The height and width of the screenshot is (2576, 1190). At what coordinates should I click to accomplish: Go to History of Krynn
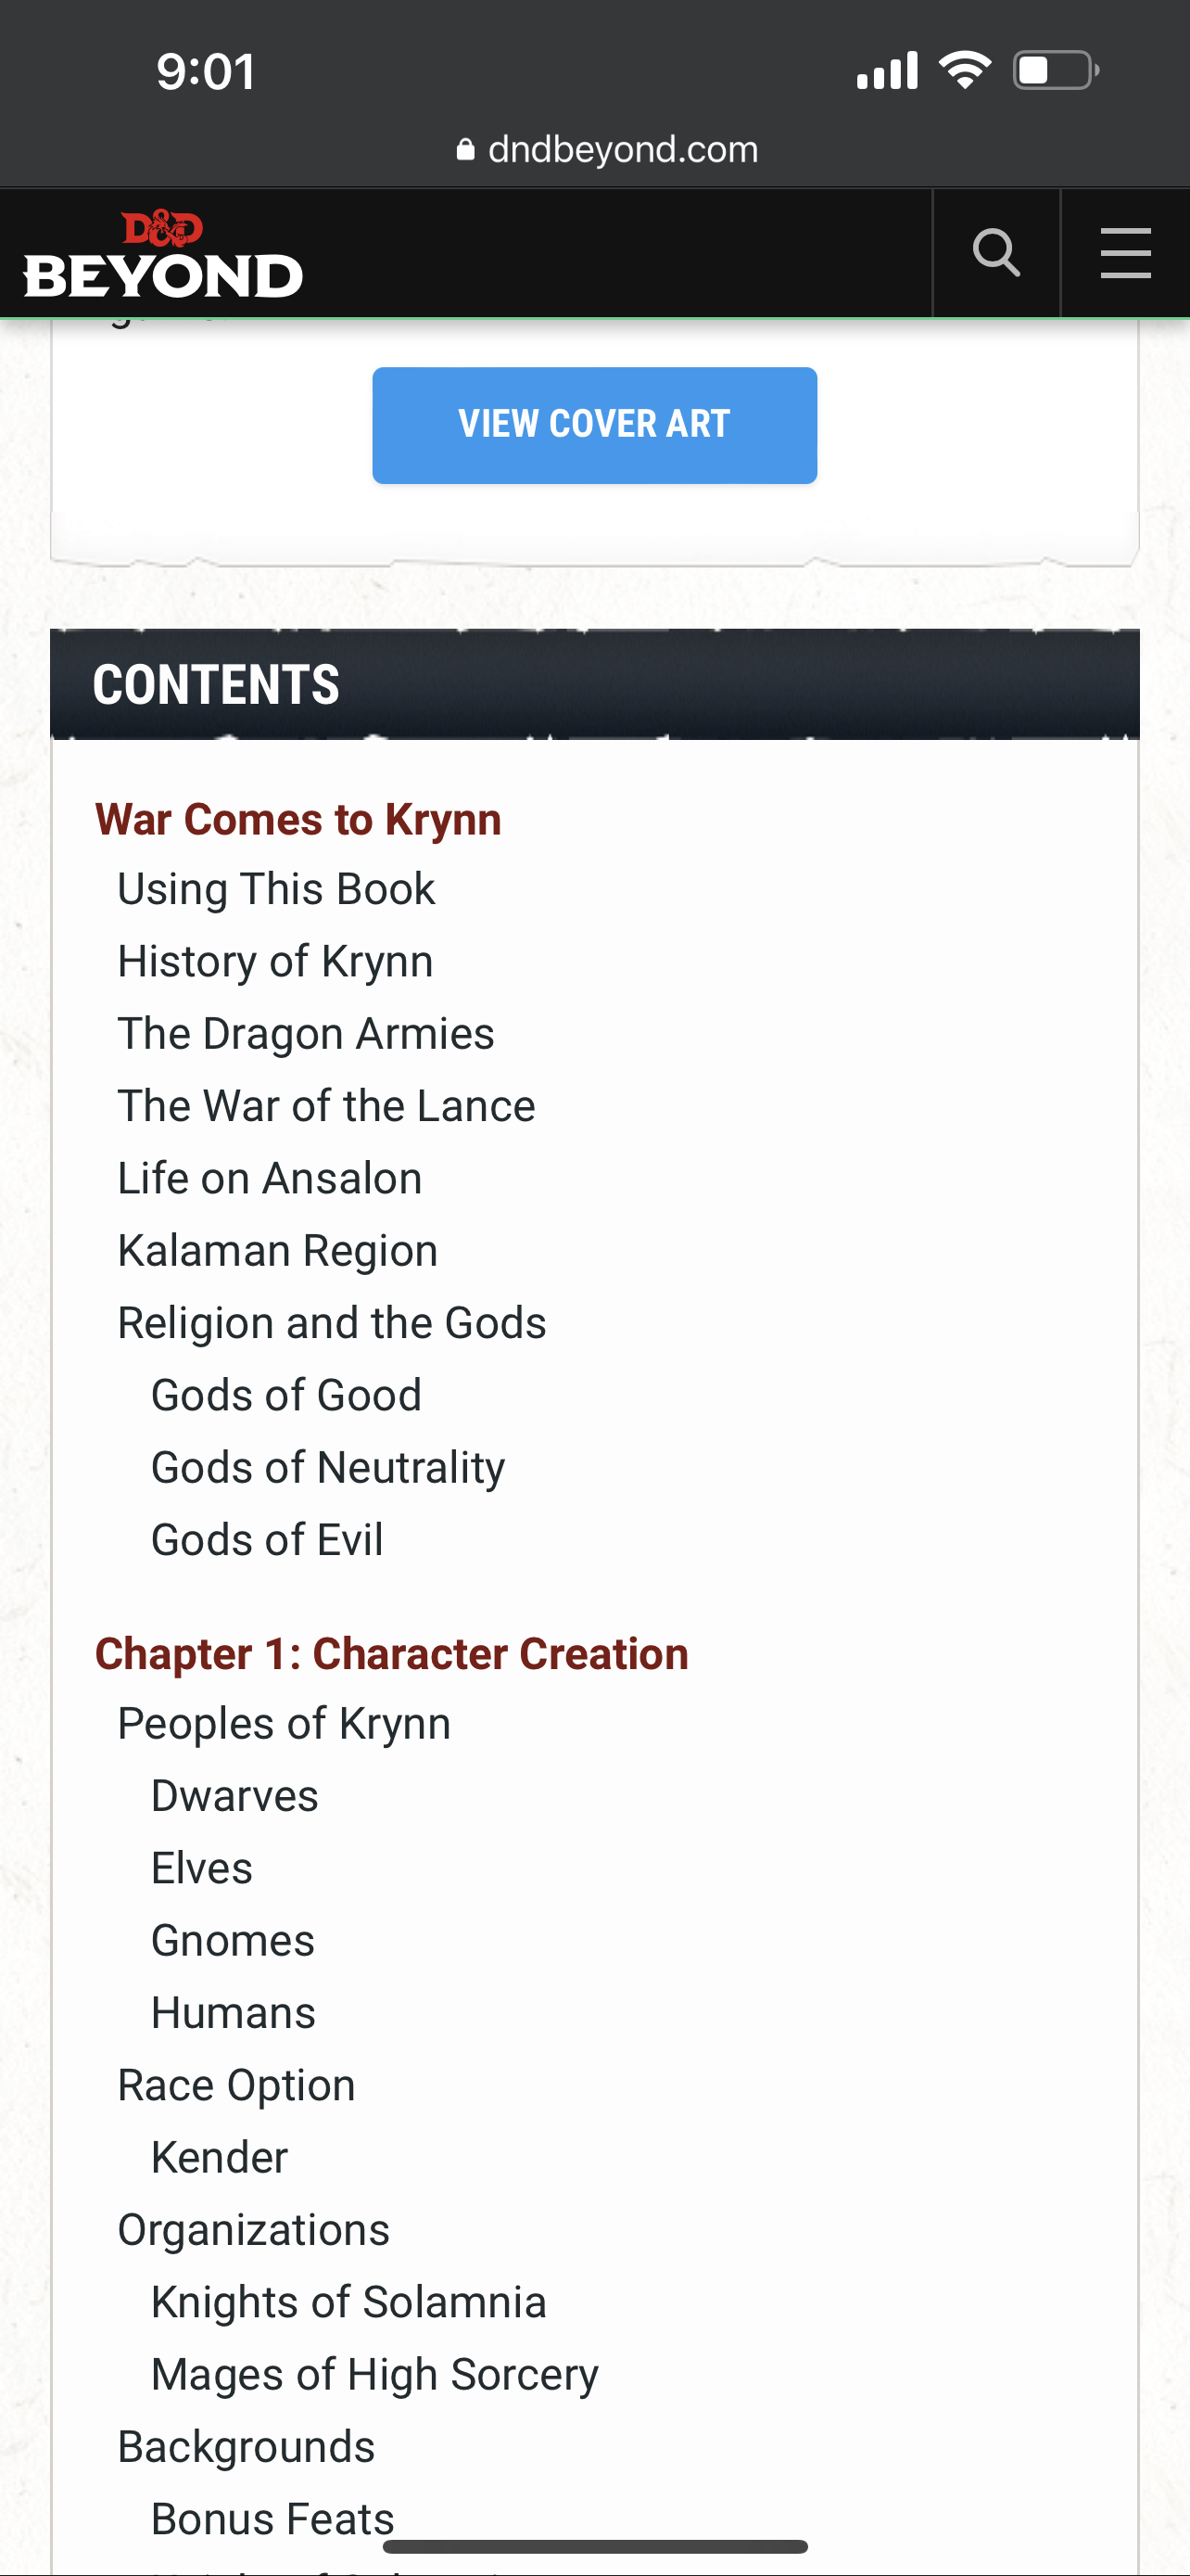click(274, 961)
